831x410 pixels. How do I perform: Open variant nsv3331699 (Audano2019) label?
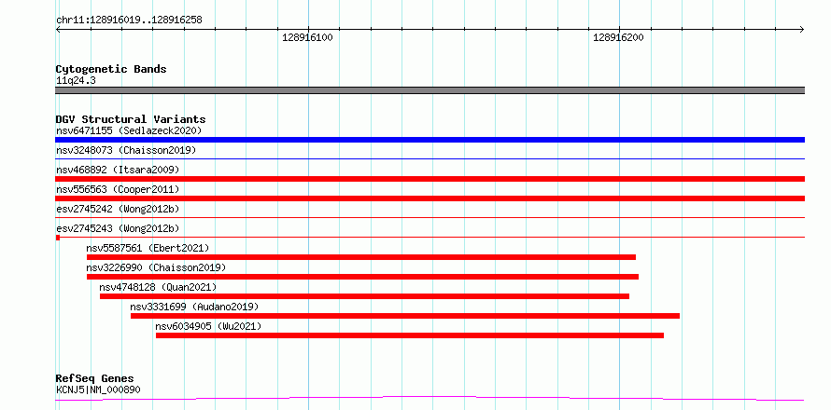tap(194, 307)
